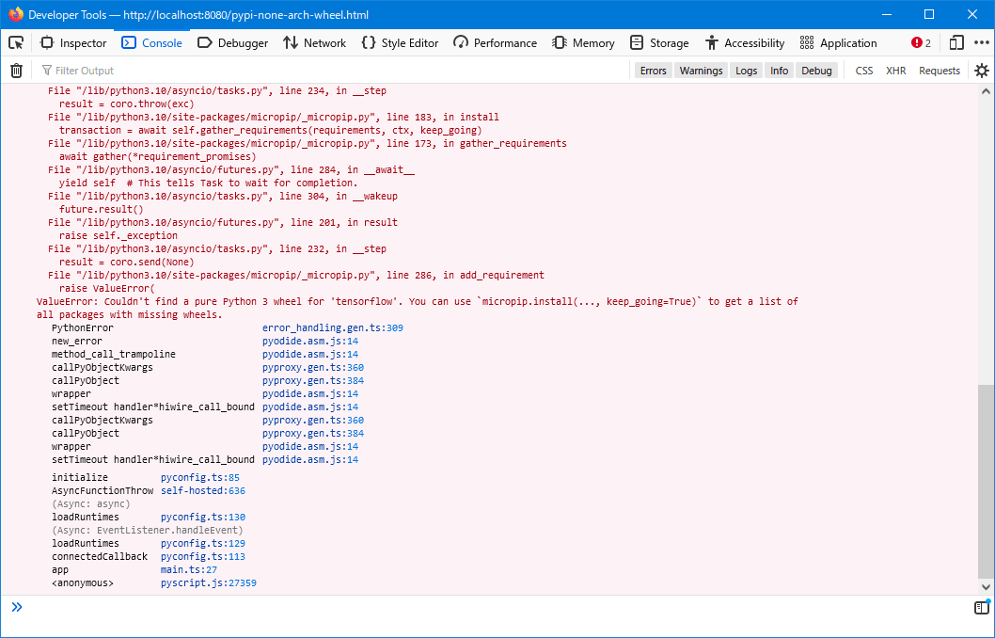
Task: Open the Style Editor tab
Action: 400,42
